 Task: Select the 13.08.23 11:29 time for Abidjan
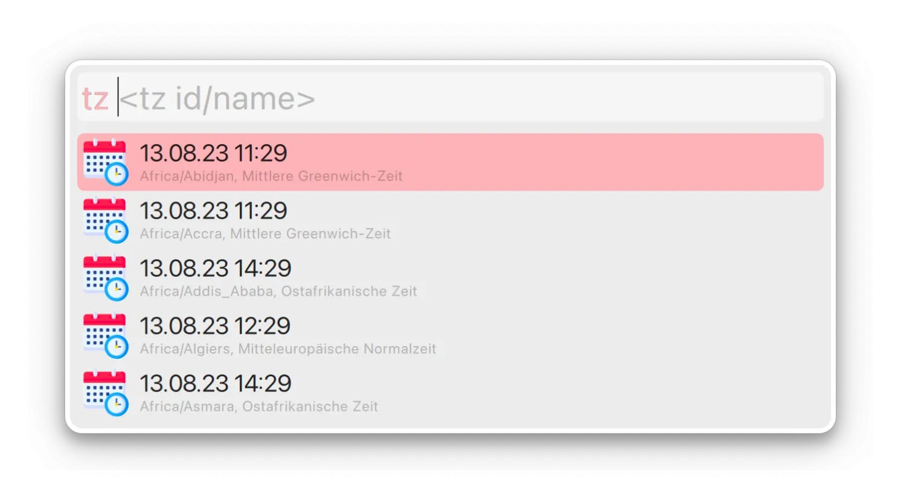click(x=213, y=153)
